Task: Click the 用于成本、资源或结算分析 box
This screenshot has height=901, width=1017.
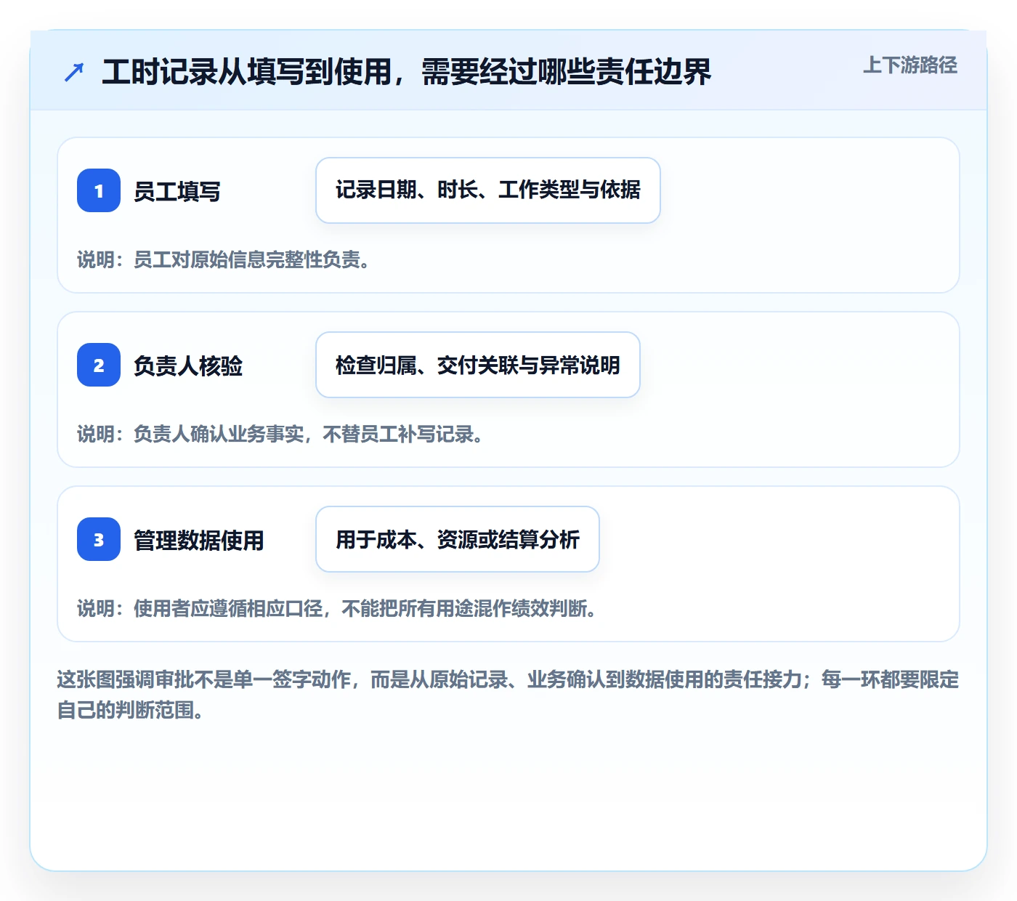Action: pos(458,539)
